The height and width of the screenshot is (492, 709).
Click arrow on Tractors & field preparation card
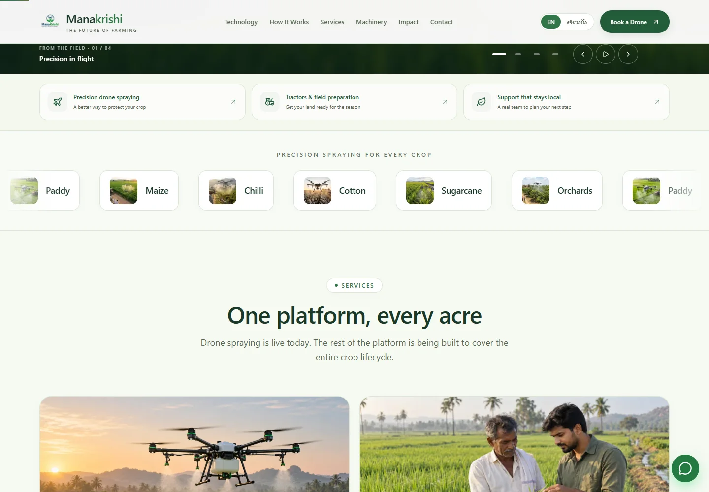tap(445, 102)
